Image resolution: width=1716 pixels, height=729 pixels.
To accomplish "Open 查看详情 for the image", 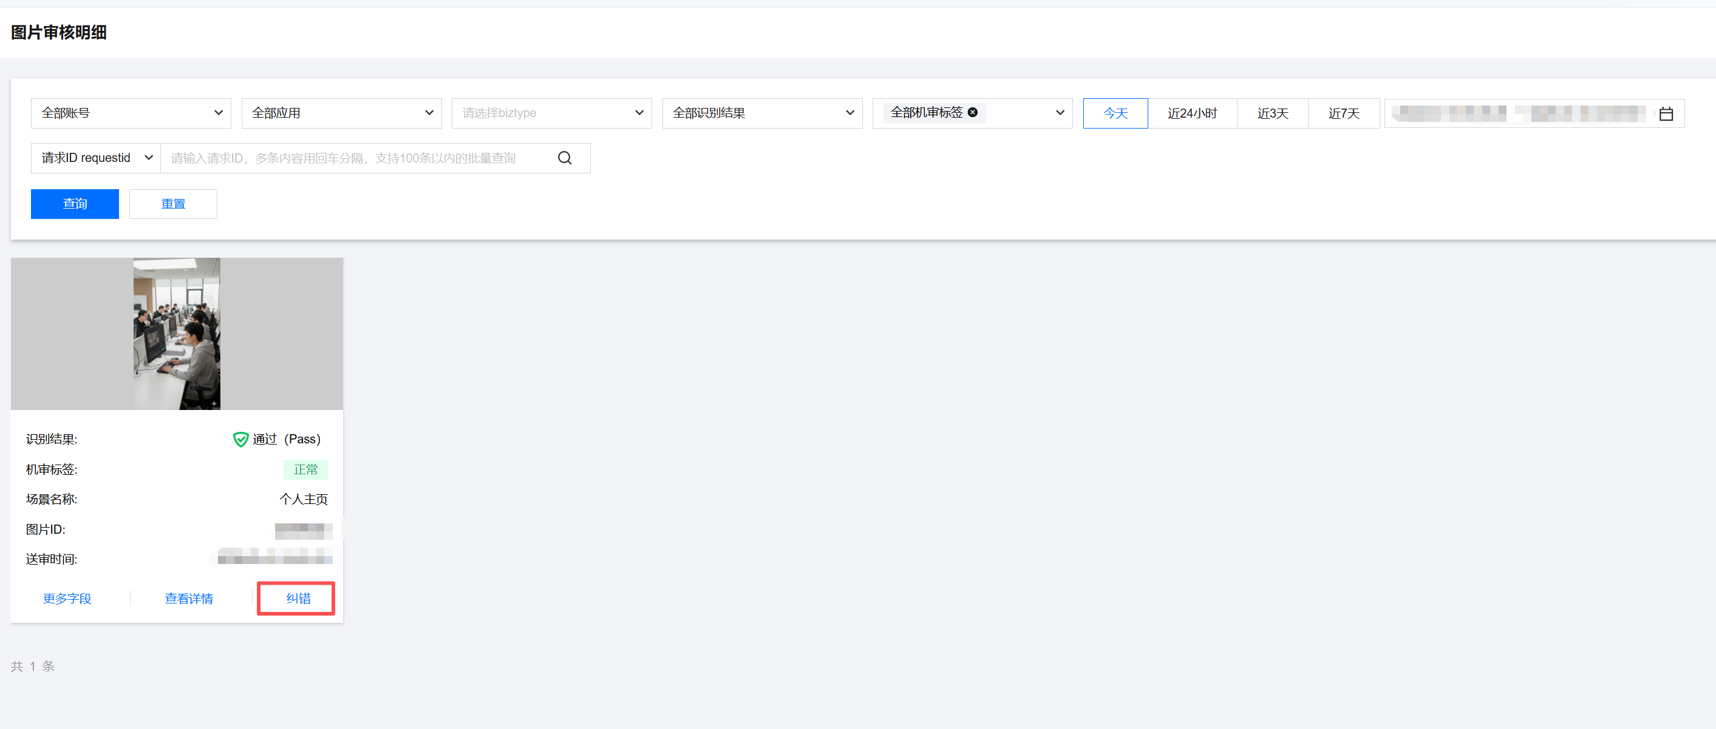I will pyautogui.click(x=188, y=598).
